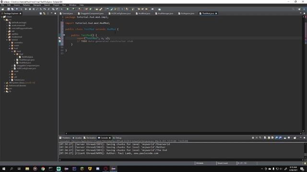This screenshot has height=172, width=307.
Task: Click the New Java Package icon
Action: click(x=86, y=9)
